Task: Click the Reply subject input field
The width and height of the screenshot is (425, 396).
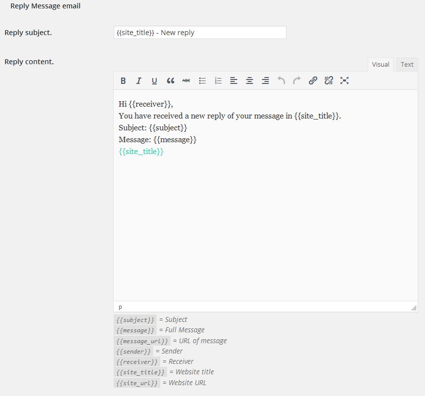Action: point(200,33)
